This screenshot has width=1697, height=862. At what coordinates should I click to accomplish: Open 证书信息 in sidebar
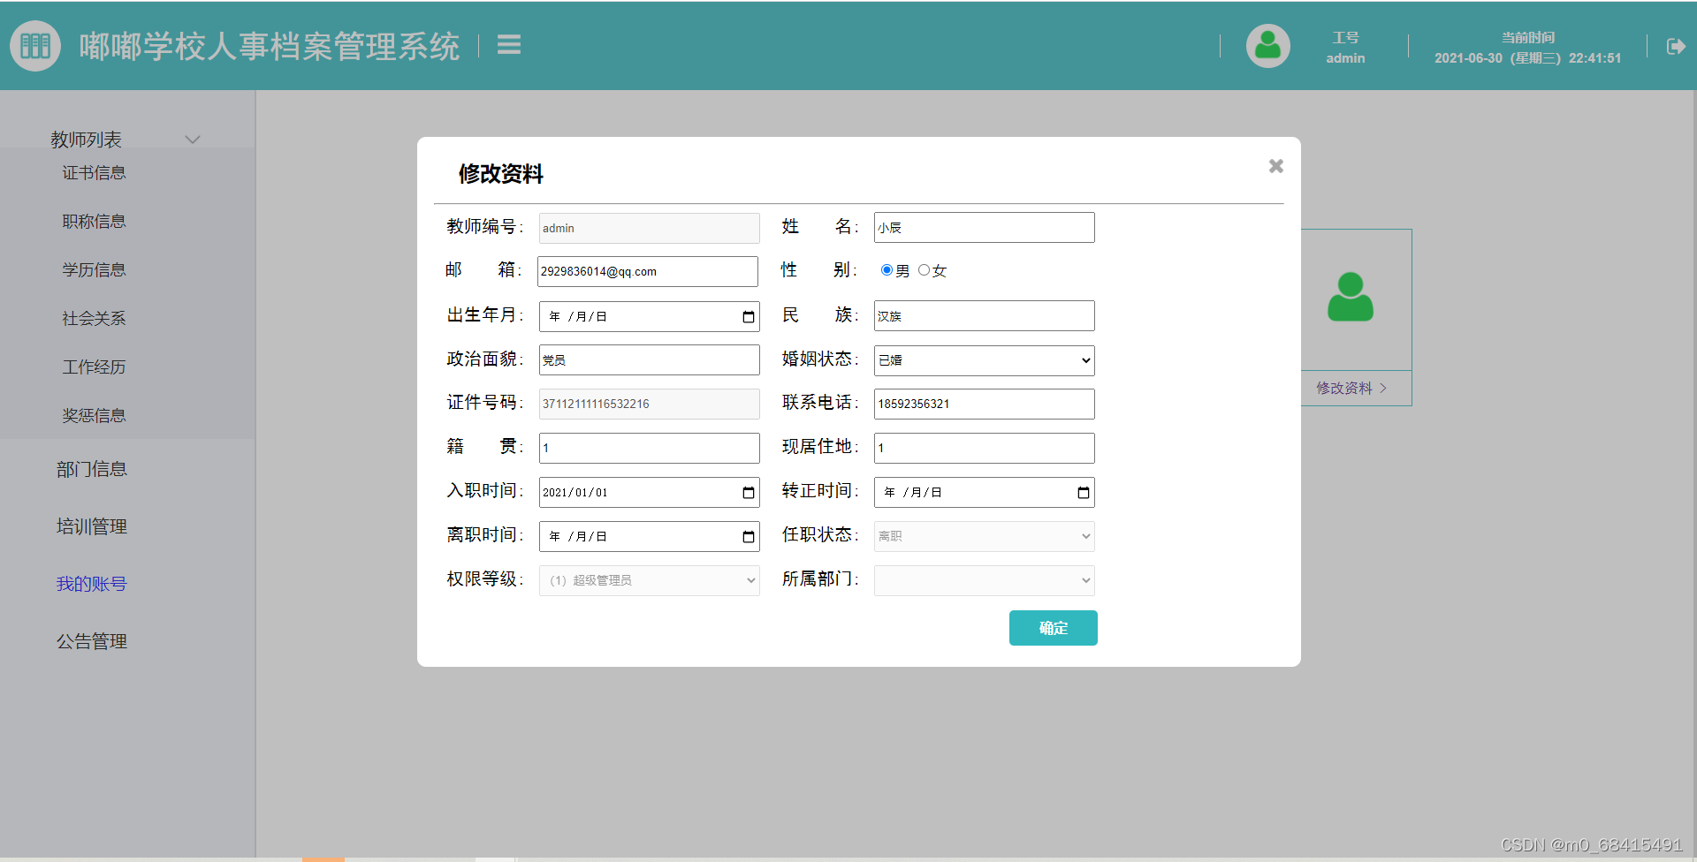tap(94, 172)
